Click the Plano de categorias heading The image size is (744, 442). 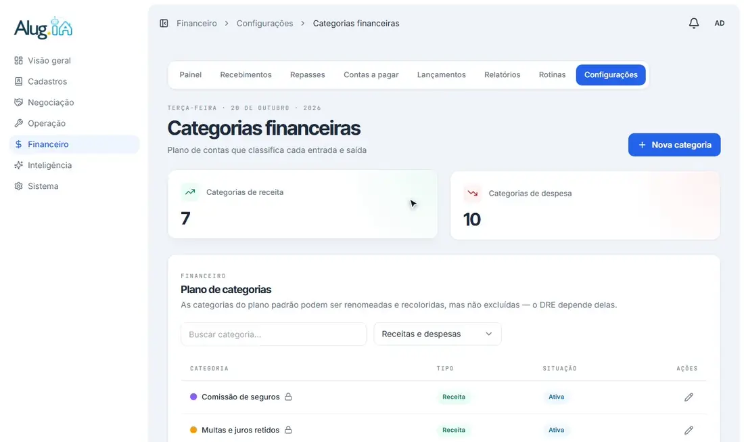click(x=226, y=290)
